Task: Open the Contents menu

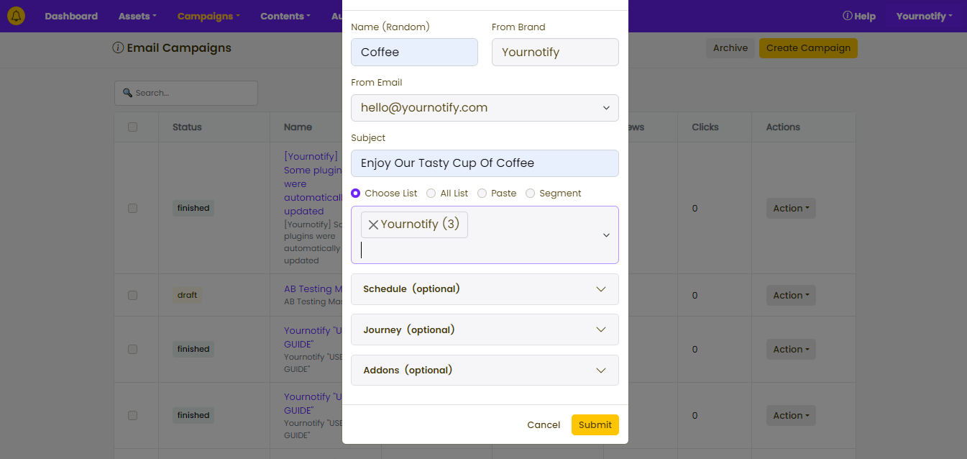Action: tap(285, 16)
